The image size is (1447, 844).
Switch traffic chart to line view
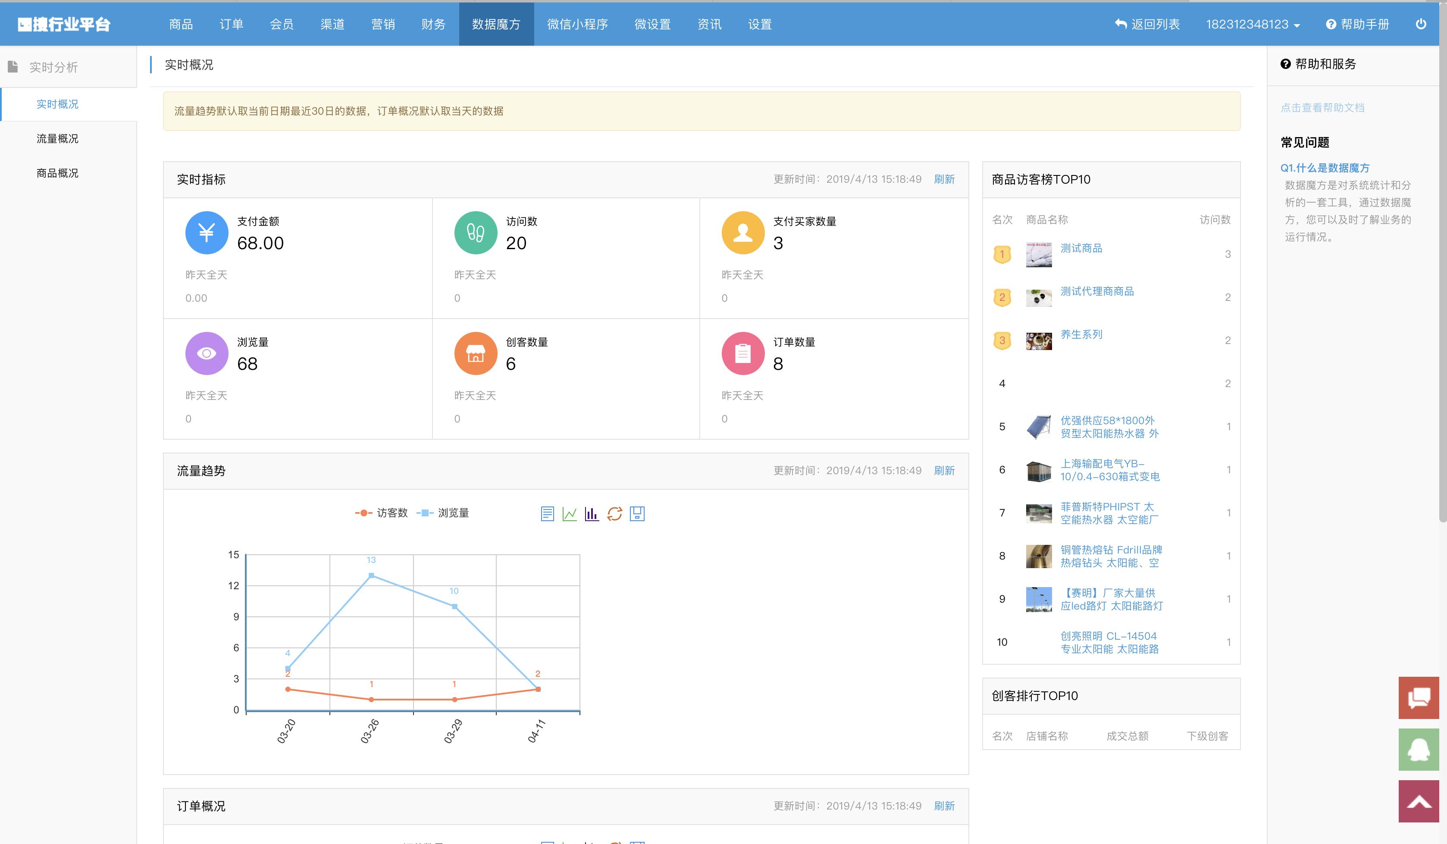[570, 513]
